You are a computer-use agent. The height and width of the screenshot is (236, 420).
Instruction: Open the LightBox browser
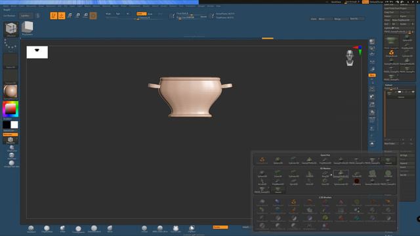(26, 16)
